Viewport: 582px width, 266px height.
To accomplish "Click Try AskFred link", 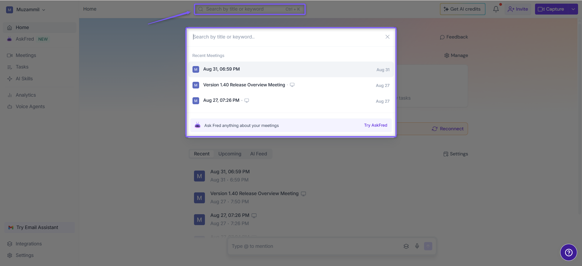I will click(376, 125).
